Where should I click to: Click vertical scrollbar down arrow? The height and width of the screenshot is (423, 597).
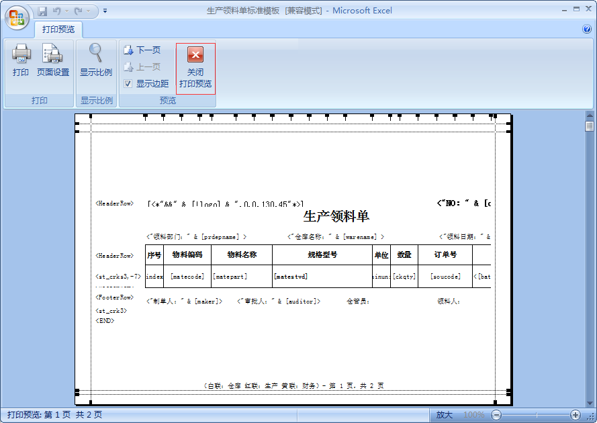click(590, 403)
